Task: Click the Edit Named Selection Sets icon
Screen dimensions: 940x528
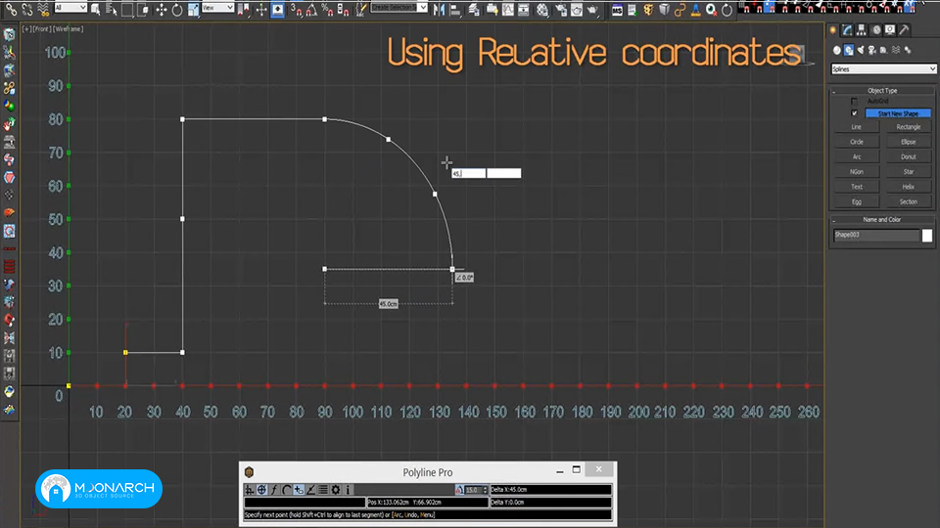Action: click(x=360, y=9)
